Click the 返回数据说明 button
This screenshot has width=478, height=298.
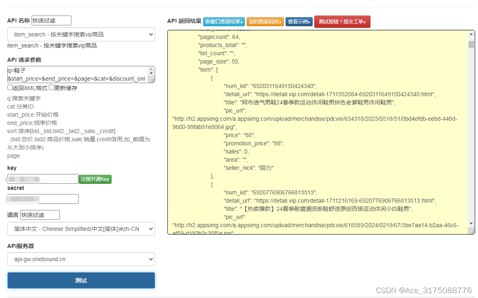pos(265,22)
